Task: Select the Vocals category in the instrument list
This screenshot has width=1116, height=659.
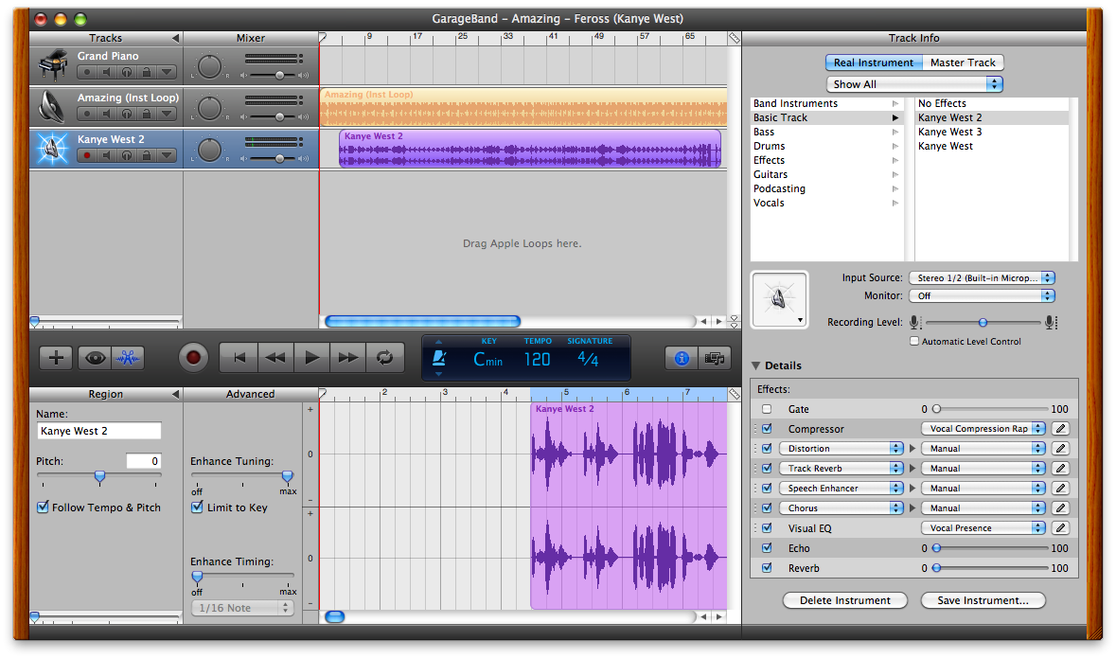Action: coord(769,203)
